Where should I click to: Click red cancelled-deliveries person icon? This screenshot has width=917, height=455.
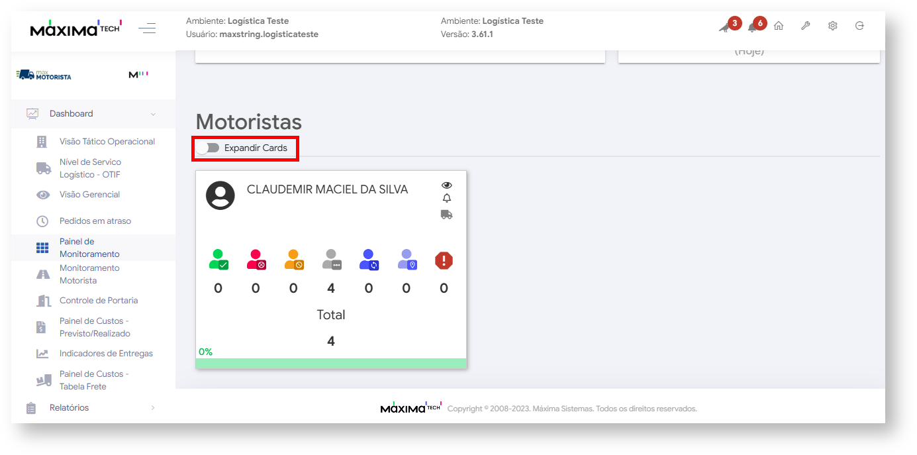pos(256,260)
